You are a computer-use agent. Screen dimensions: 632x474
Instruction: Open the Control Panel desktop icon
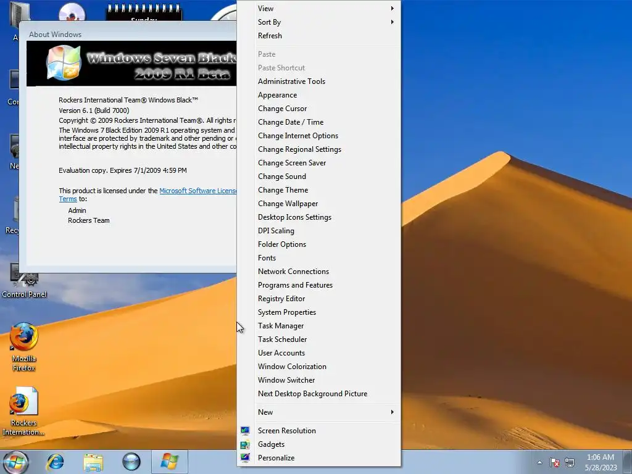click(x=24, y=281)
